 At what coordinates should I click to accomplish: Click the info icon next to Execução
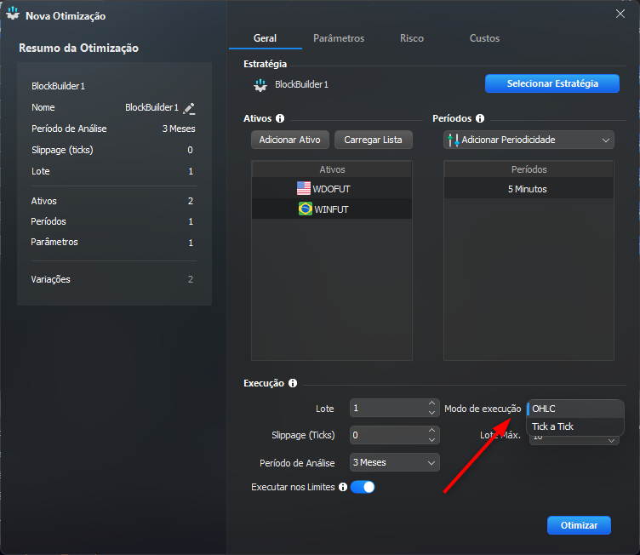point(293,383)
